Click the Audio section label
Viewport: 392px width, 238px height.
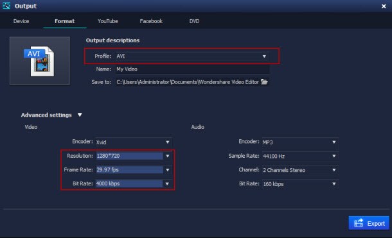(198, 127)
